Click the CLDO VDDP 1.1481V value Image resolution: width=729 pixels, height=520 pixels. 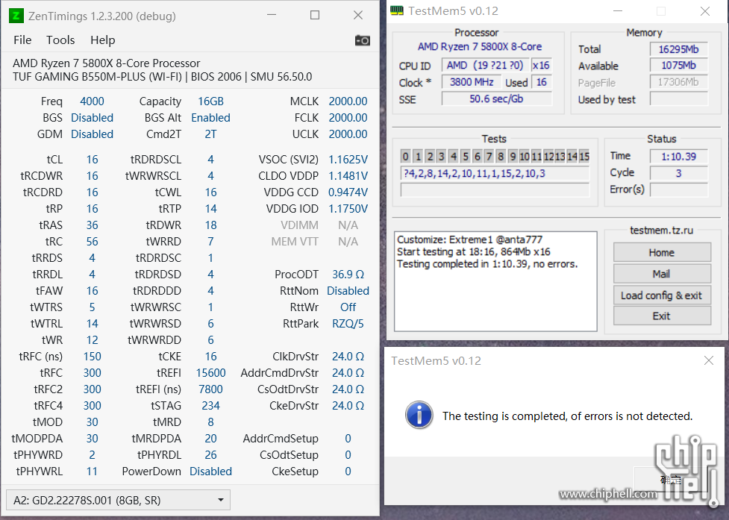tap(348, 176)
